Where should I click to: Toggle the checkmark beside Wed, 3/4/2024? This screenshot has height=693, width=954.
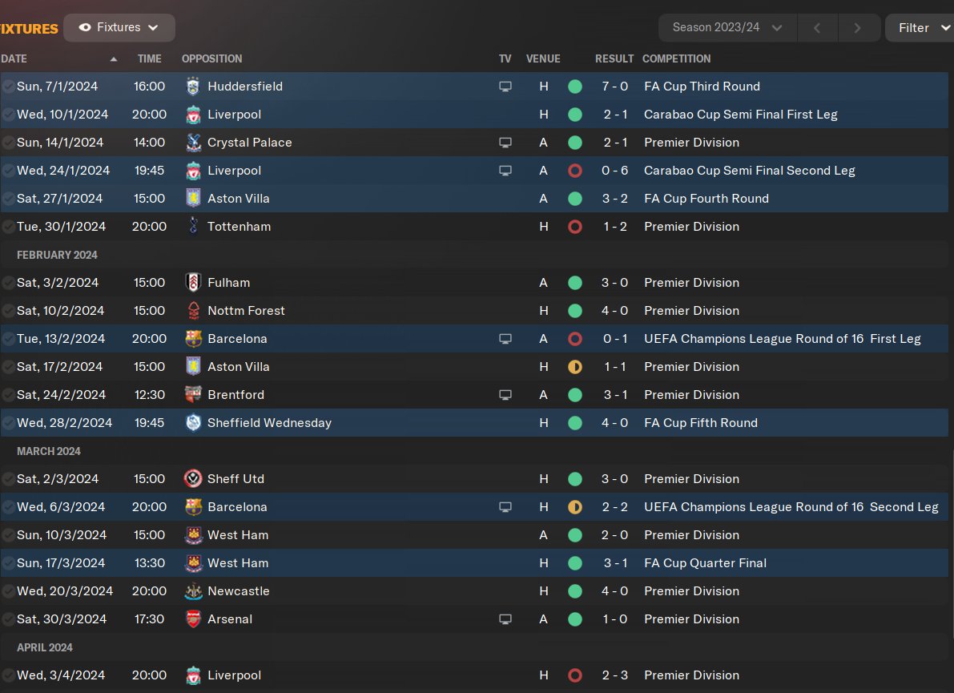8,675
